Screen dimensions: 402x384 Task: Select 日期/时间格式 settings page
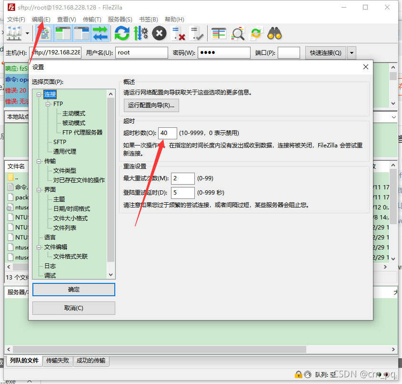pos(71,208)
